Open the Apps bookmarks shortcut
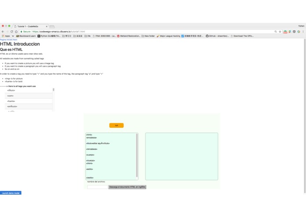This screenshot has height=217, width=306. click(6, 36)
